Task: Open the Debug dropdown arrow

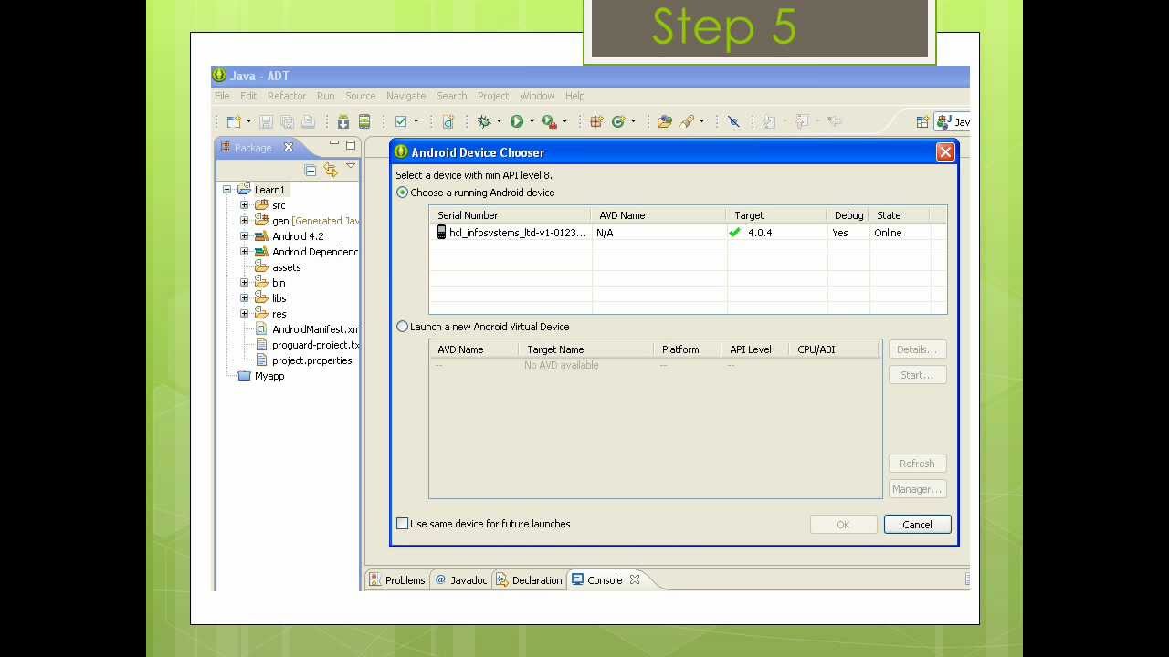Action: 499,121
